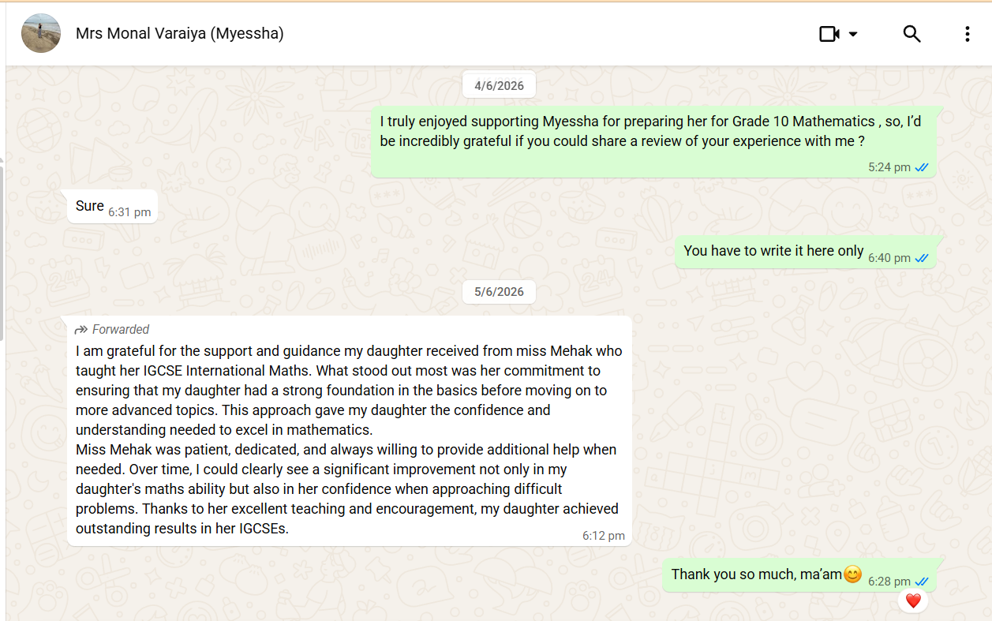Select the forwarded review about miss Mehak

(x=349, y=431)
